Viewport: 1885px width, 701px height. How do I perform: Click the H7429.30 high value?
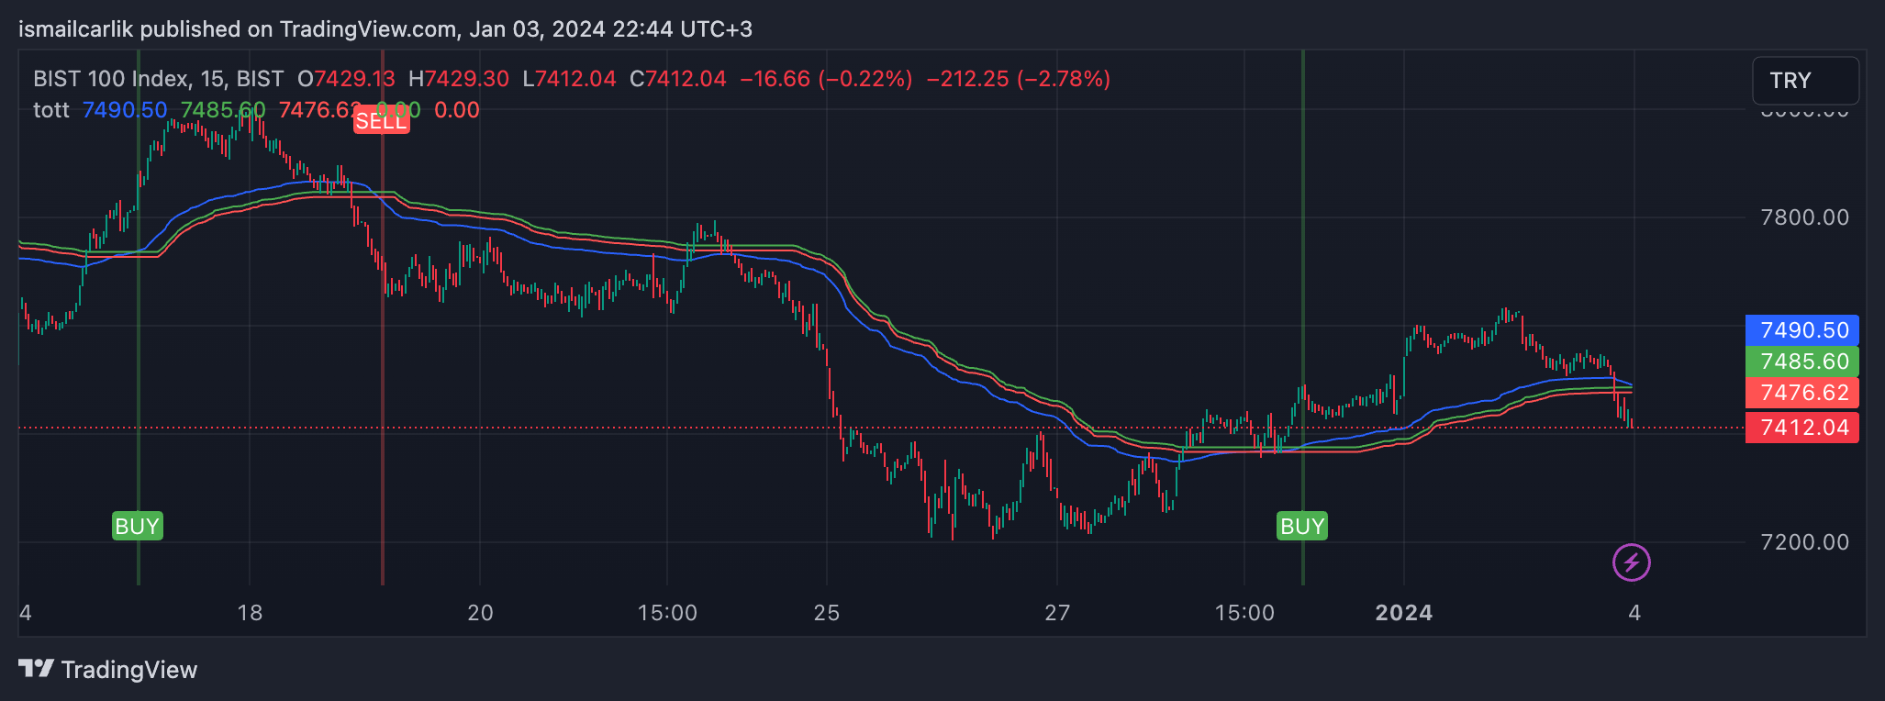click(x=459, y=79)
